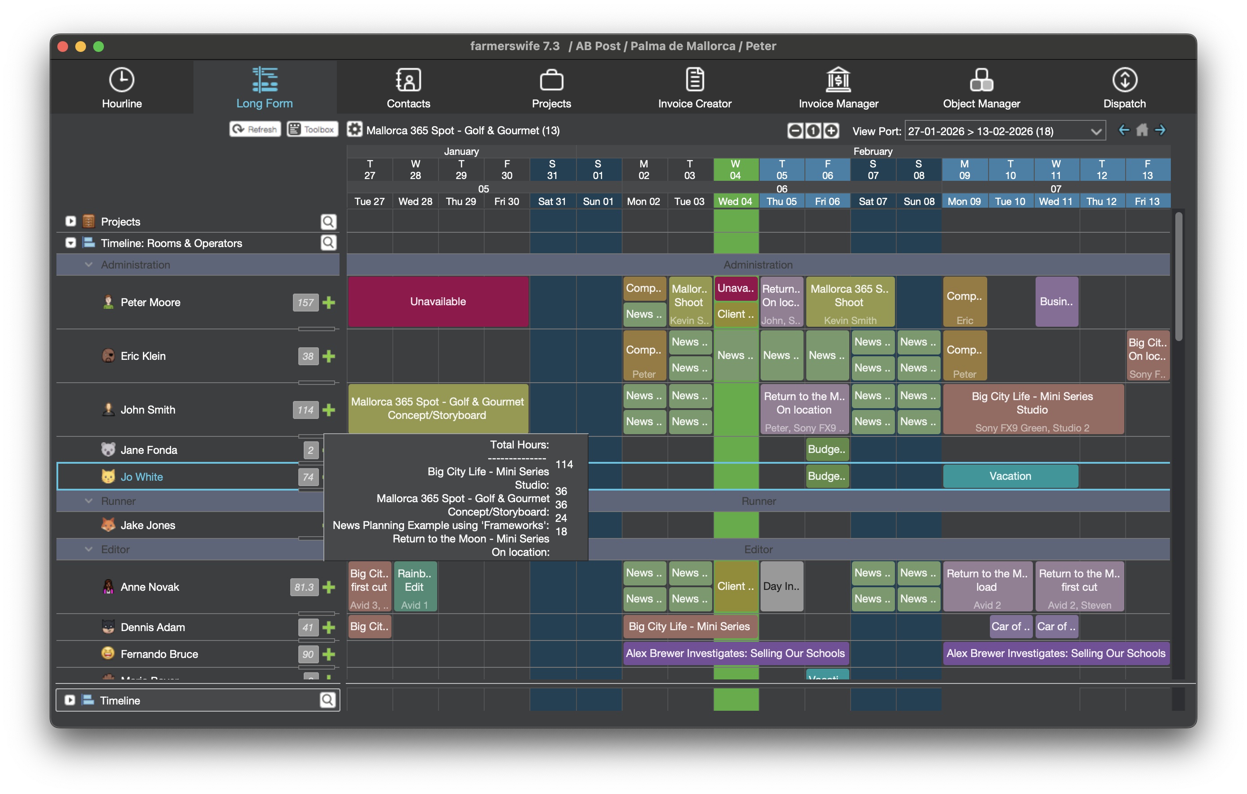Viewport: 1247px width, 794px height.
Task: Click the gear icon beside Mallorca 365 Spot
Action: click(354, 129)
